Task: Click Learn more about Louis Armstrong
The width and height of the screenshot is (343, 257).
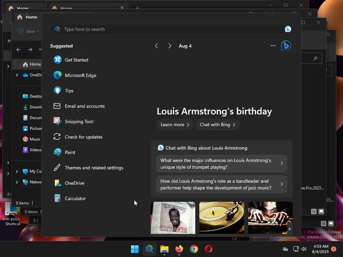Action: 175,124
